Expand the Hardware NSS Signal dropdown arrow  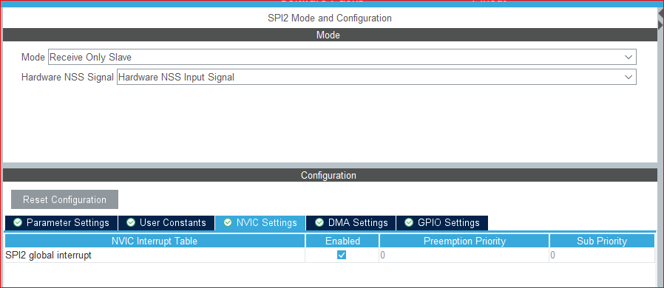pos(628,77)
